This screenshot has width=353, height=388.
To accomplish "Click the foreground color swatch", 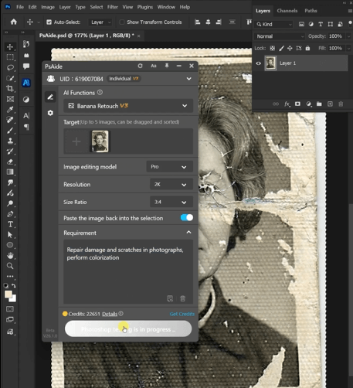I will [8, 294].
